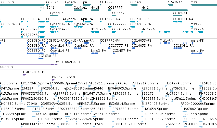Select the CG17777 gene label
The image size is (217, 128).
(115, 7)
